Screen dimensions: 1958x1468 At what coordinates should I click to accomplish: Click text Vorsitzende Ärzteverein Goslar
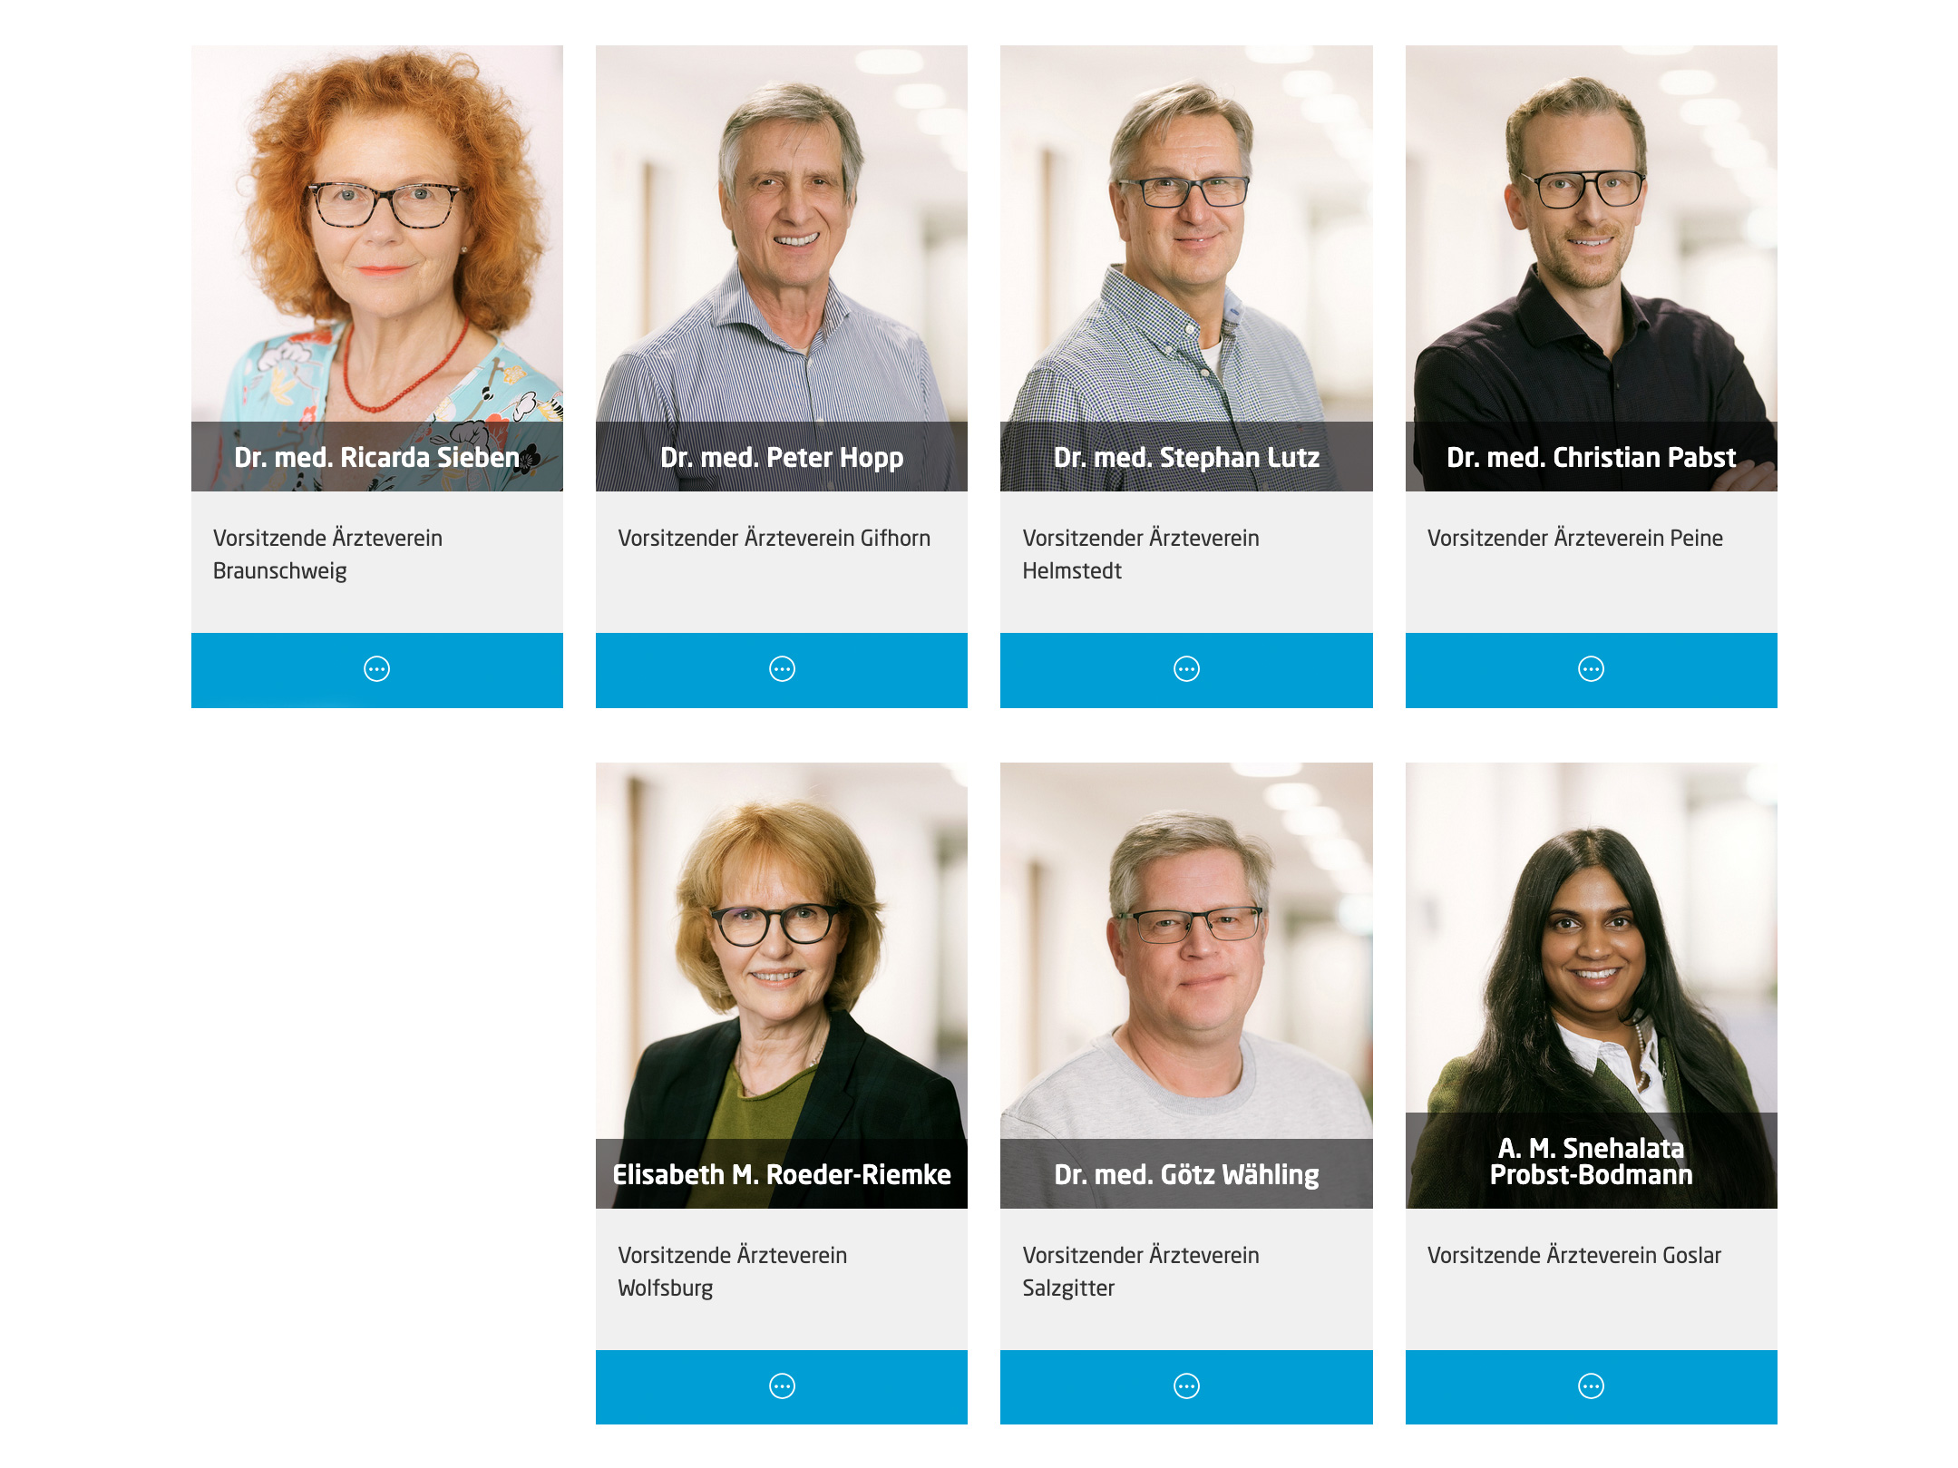point(1573,1255)
